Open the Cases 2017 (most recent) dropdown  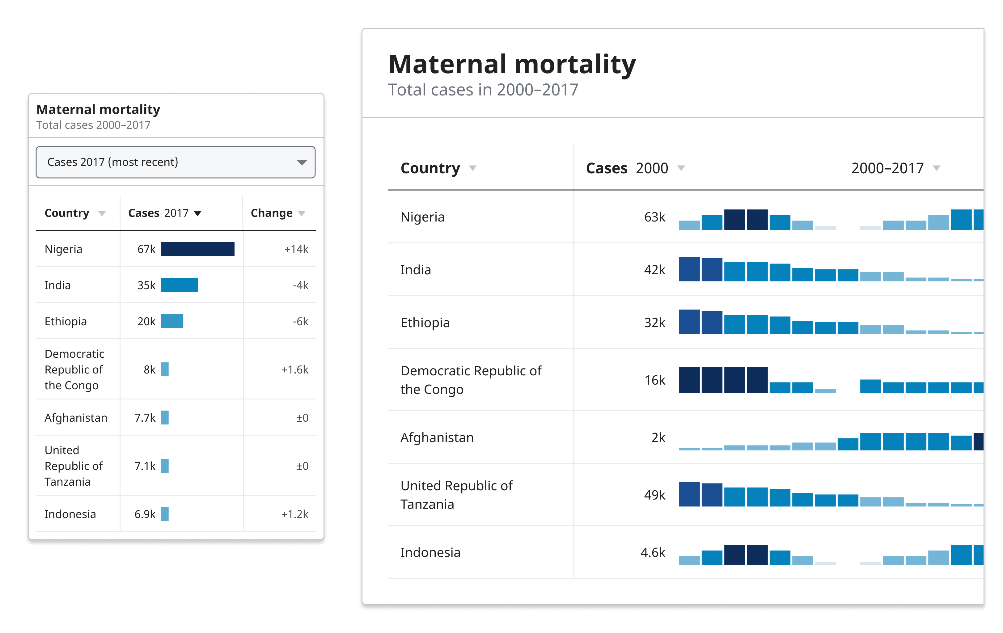pyautogui.click(x=176, y=162)
